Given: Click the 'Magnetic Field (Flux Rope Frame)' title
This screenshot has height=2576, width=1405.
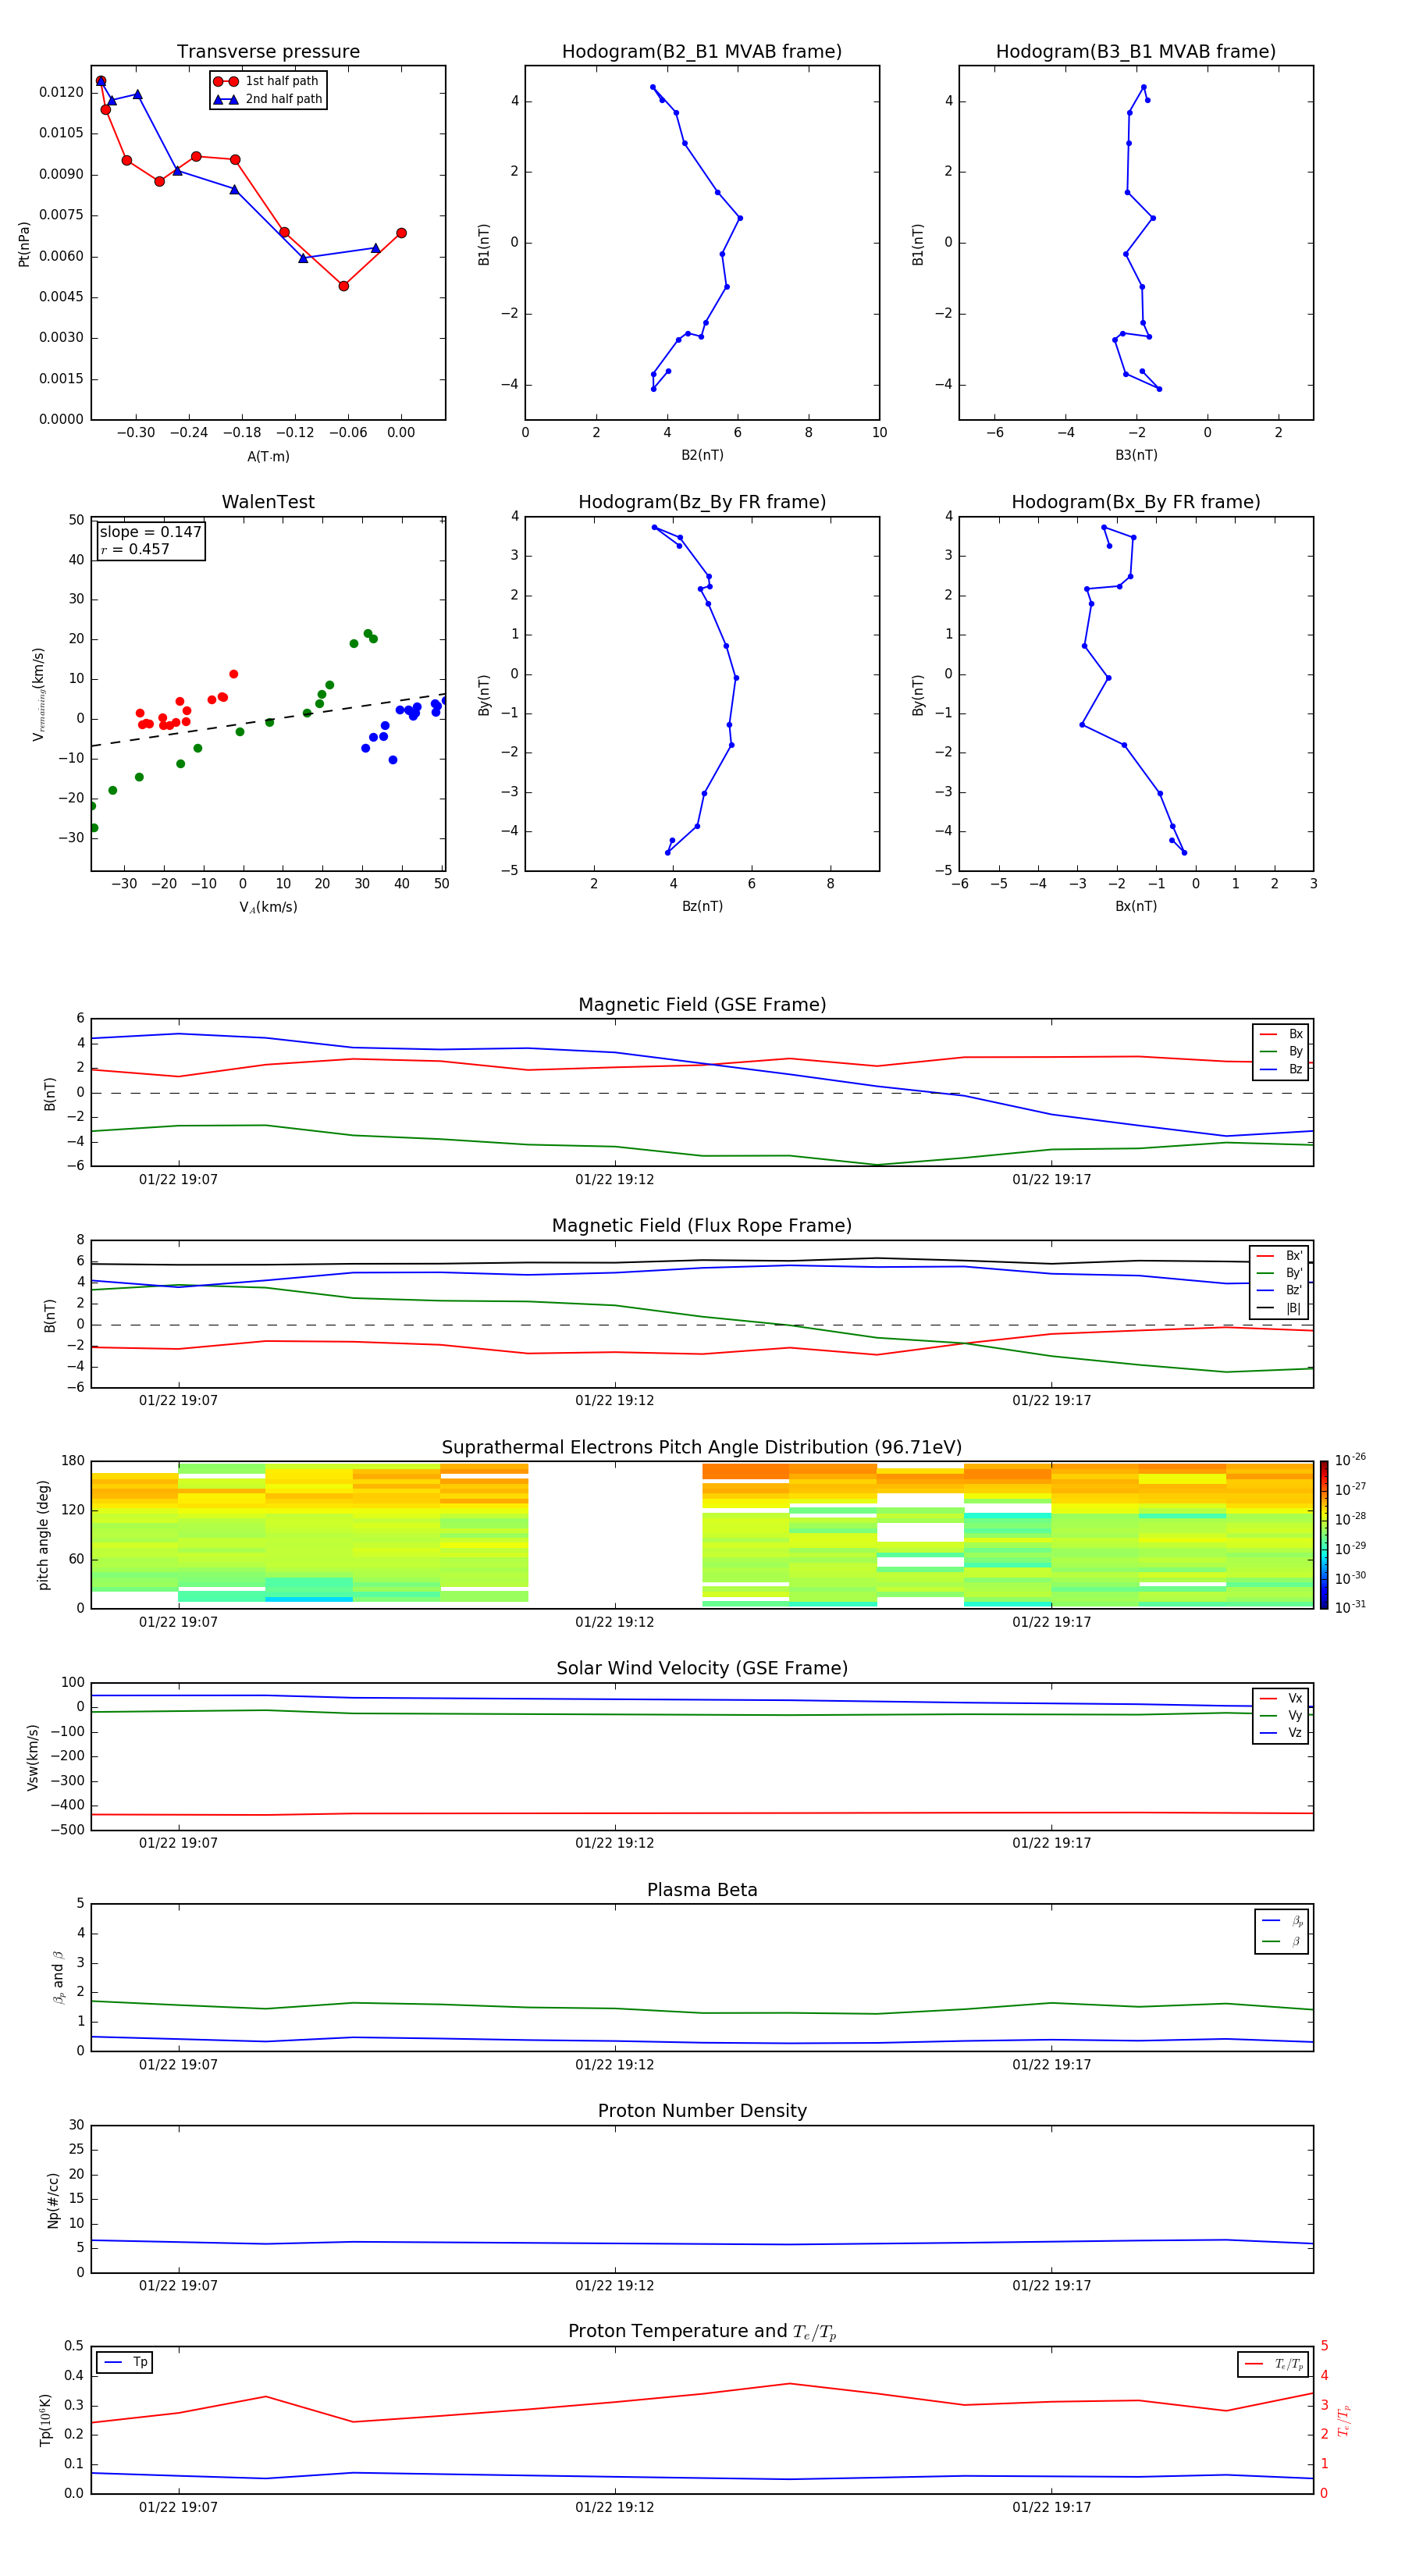Looking at the screenshot, I should coord(702,1226).
